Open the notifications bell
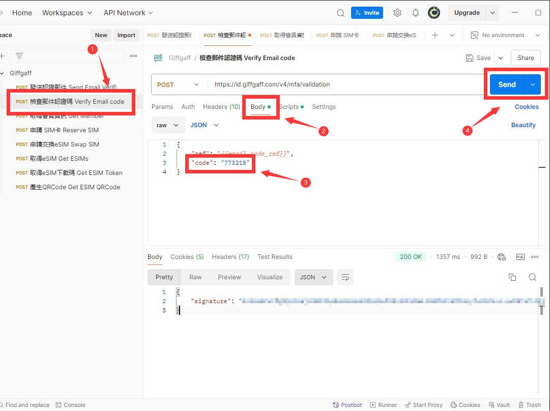This screenshot has width=550, height=411. [416, 13]
